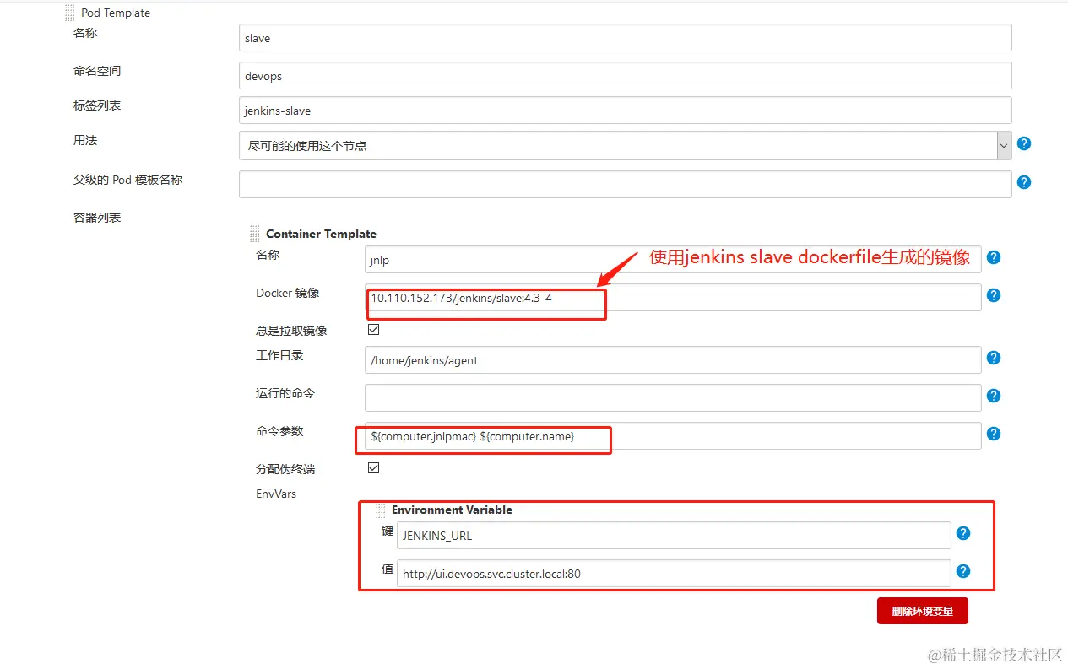Focus the pod 名称 field containing slave

coord(625,38)
